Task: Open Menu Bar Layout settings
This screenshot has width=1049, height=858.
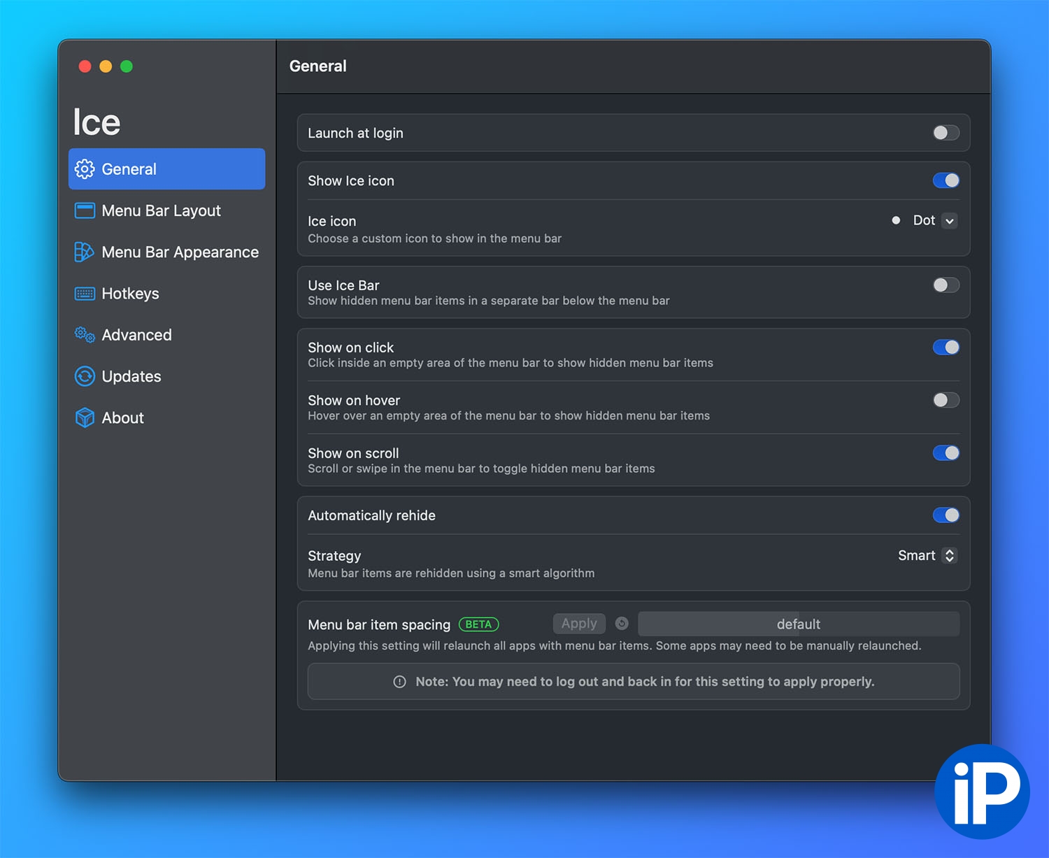Action: click(166, 210)
